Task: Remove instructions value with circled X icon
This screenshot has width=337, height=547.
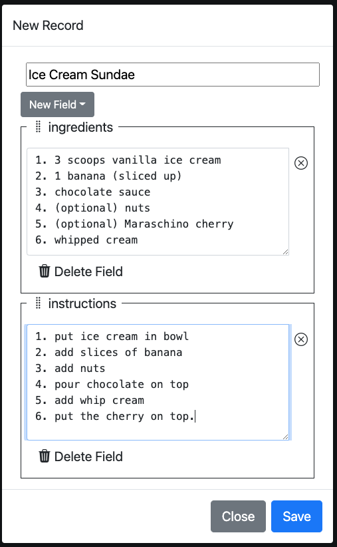Action: [x=301, y=339]
